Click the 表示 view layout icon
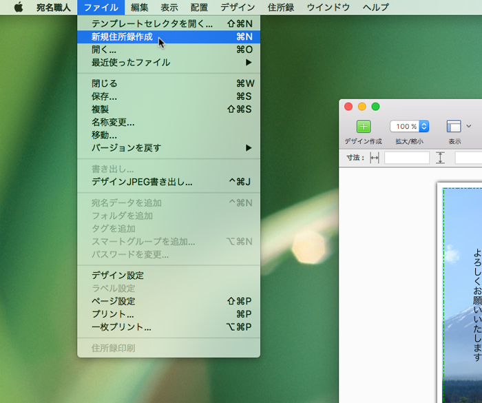Screen dimensions: 482x403 coord(453,127)
